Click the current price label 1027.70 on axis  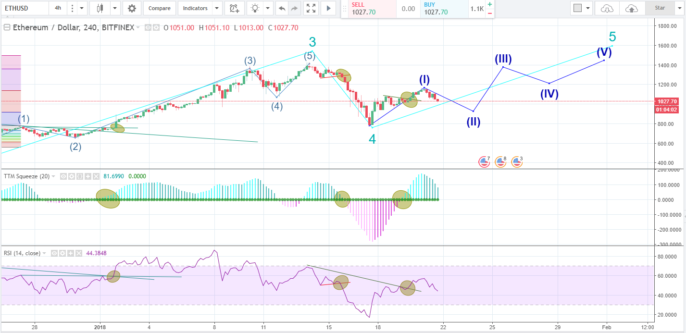(x=666, y=101)
